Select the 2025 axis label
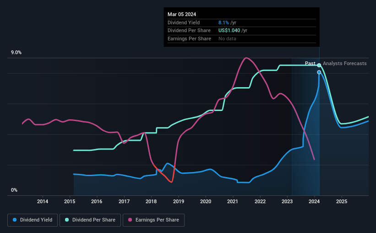 342,201
